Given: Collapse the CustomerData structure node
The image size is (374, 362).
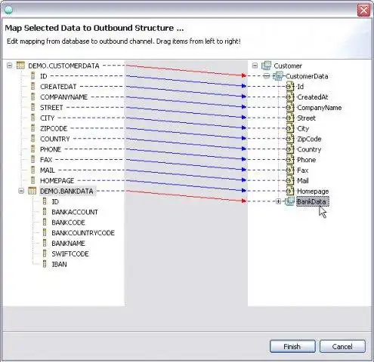Looking at the screenshot, I should [x=267, y=76].
